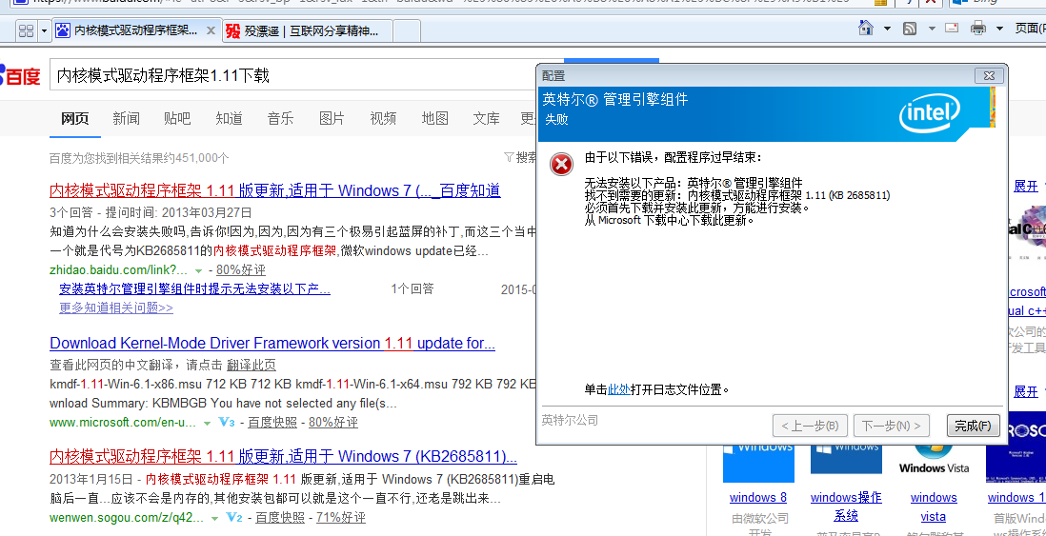Click the 此处 log file location link
The width and height of the screenshot is (1046, 536).
(618, 389)
